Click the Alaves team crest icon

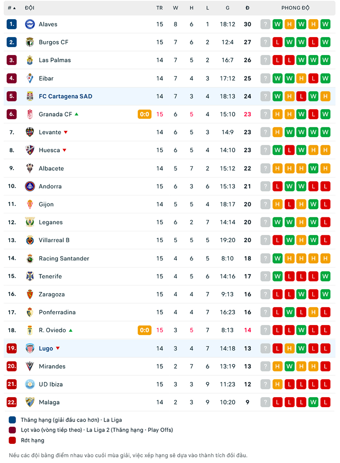point(30,24)
